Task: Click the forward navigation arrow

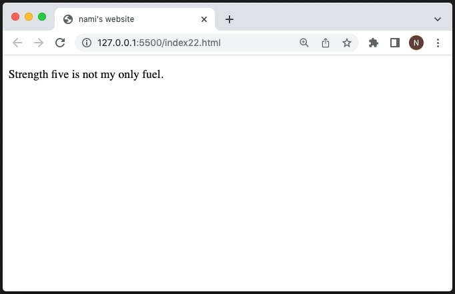Action: tap(39, 43)
